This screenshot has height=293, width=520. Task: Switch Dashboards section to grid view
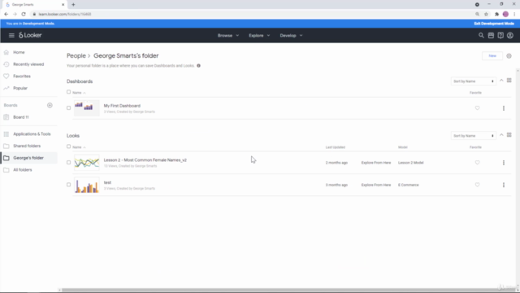click(509, 81)
